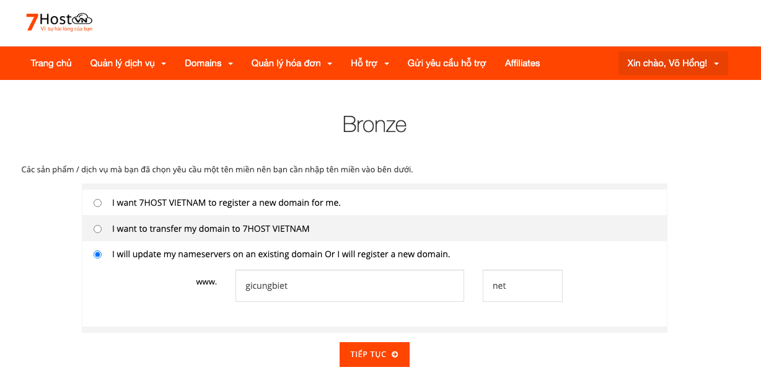The width and height of the screenshot is (761, 375).
Task: Open the Hỗ trợ dropdown menu
Action: [x=370, y=63]
